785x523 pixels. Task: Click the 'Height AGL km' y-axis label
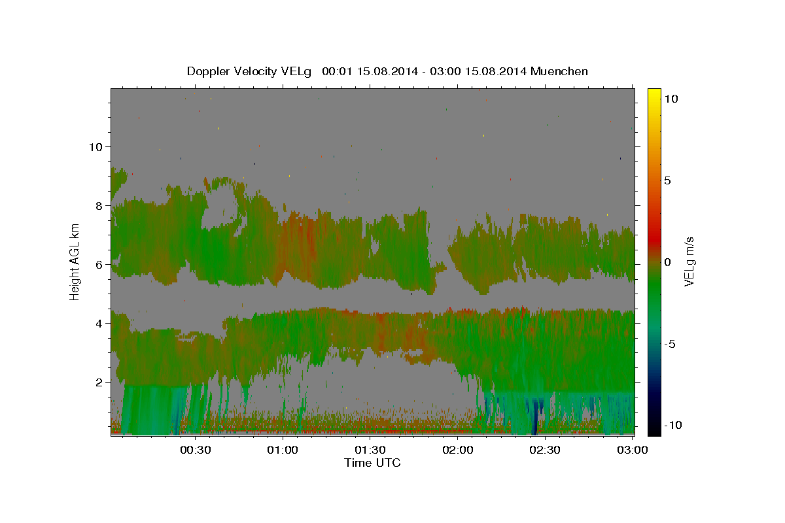tap(75, 261)
